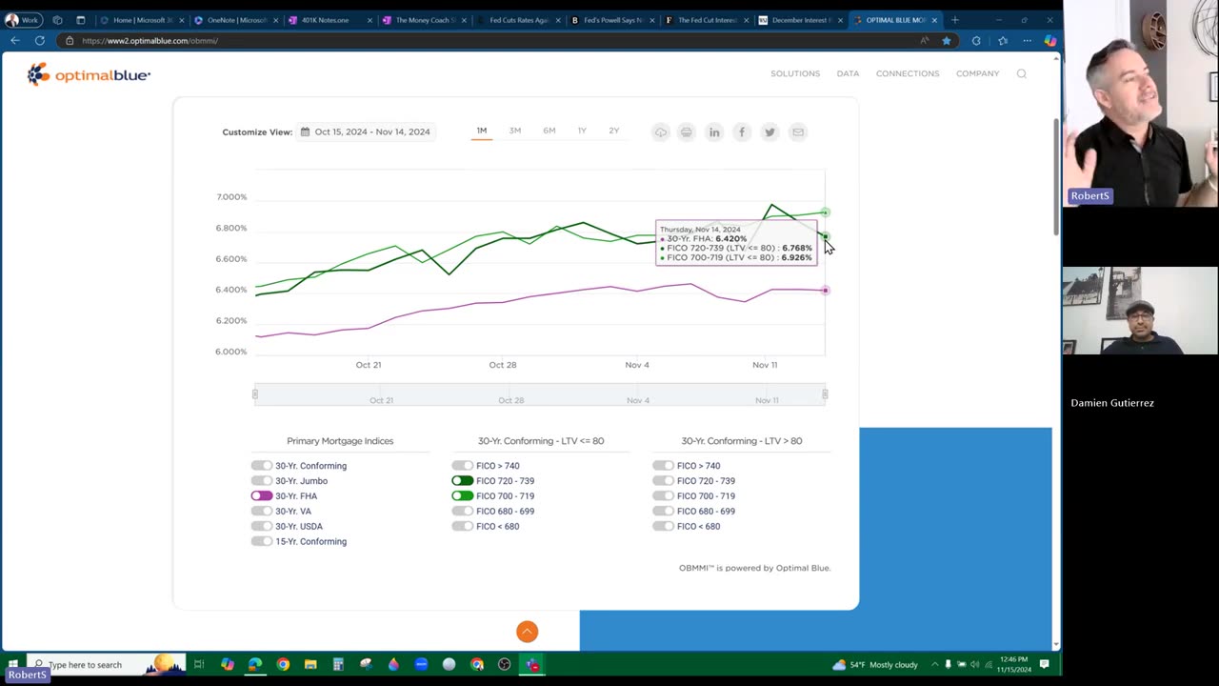Disable FICO 700 - 719 under LTV <= 80
The image size is (1219, 686).
coord(463,496)
